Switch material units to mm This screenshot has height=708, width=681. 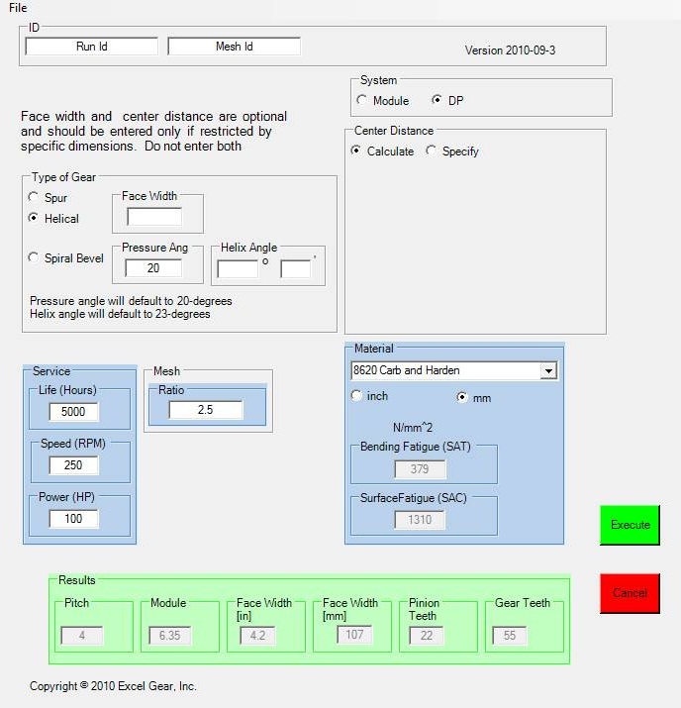tap(461, 397)
